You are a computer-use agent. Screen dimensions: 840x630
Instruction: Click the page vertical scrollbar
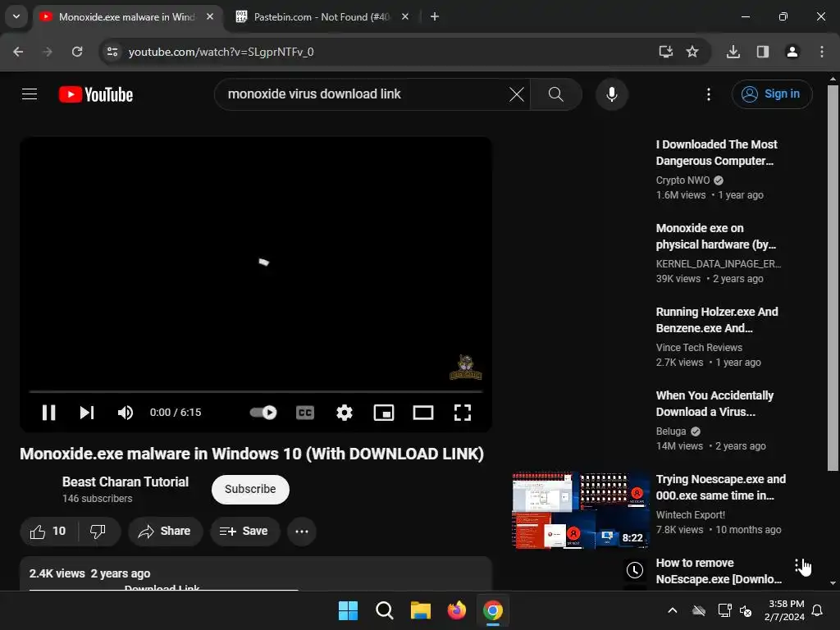[833, 279]
